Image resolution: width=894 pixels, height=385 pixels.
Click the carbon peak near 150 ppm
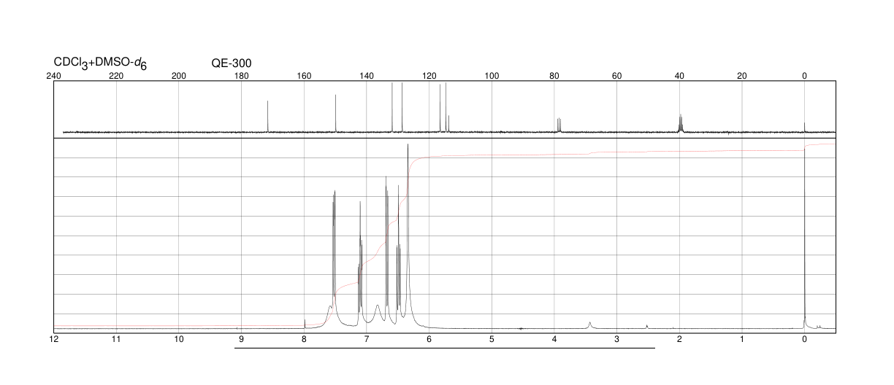click(x=335, y=113)
